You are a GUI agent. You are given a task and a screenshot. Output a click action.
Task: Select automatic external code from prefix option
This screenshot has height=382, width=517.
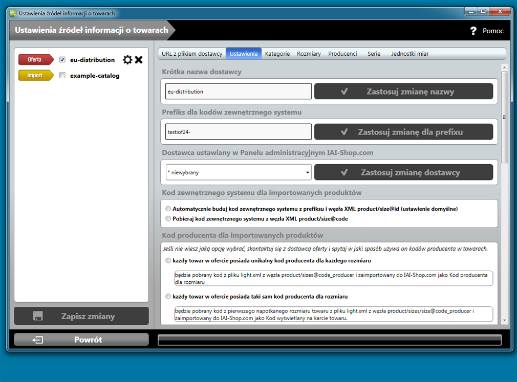coord(168,209)
